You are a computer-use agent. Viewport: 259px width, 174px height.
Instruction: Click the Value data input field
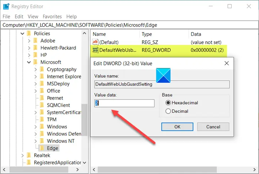(x=124, y=103)
